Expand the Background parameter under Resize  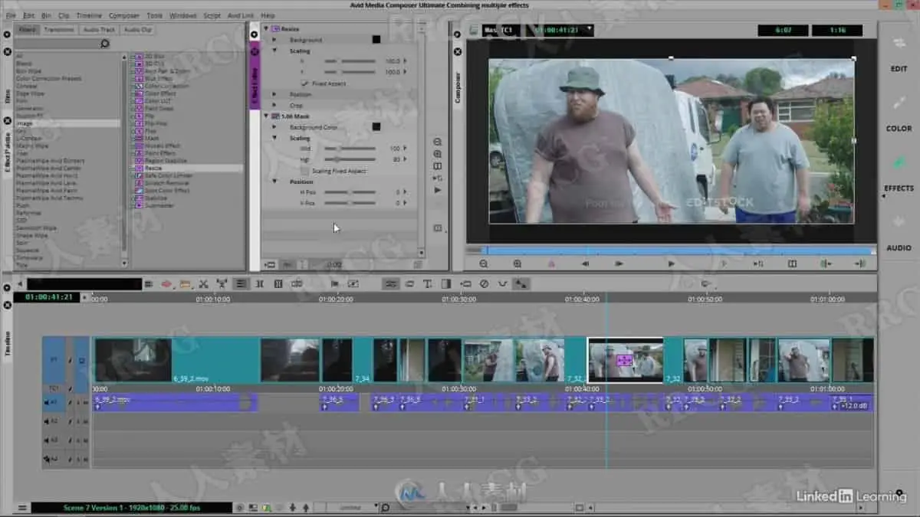(274, 40)
